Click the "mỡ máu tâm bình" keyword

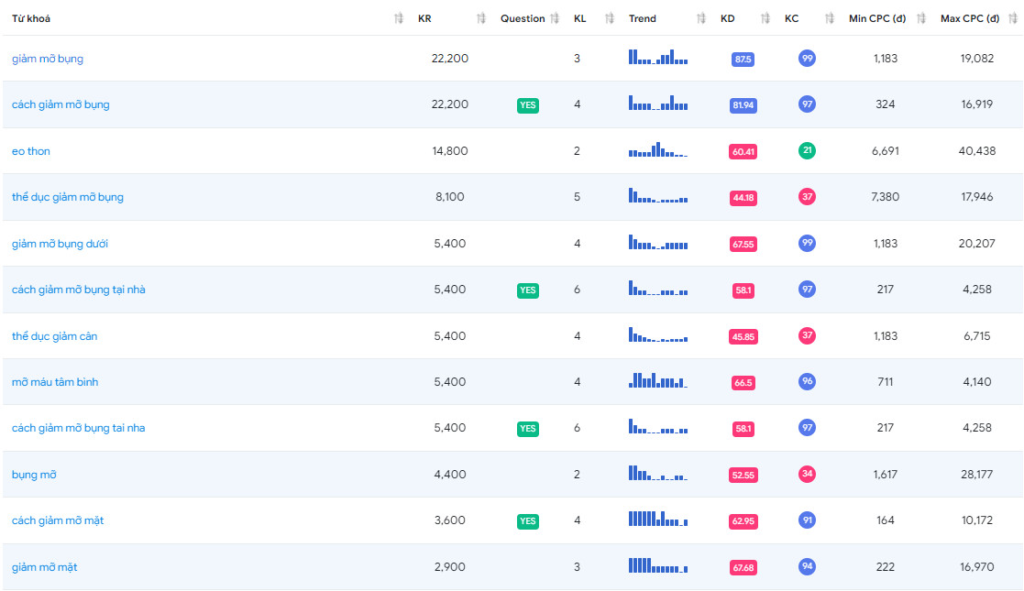[x=55, y=382]
